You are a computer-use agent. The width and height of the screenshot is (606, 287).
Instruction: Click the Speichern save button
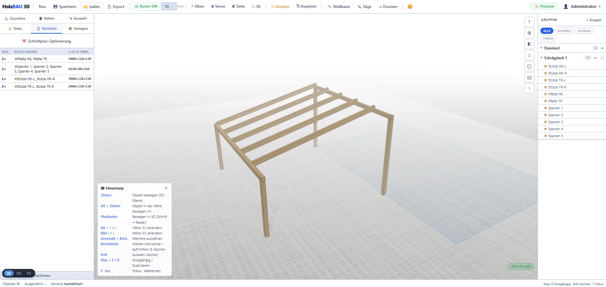pyautogui.click(x=65, y=6)
